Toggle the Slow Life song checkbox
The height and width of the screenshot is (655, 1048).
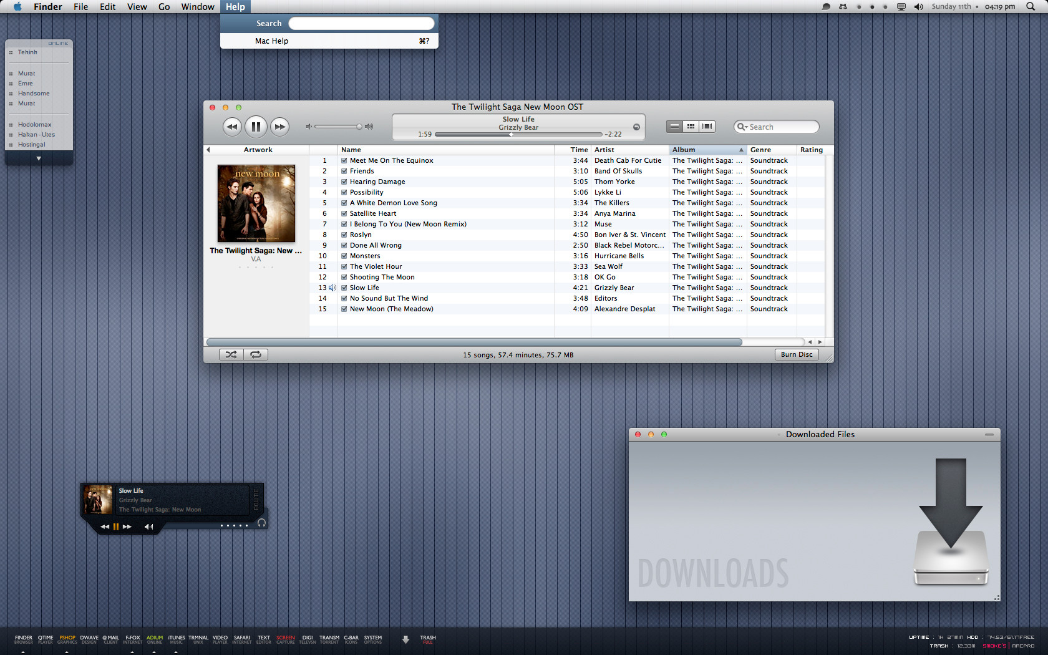344,288
